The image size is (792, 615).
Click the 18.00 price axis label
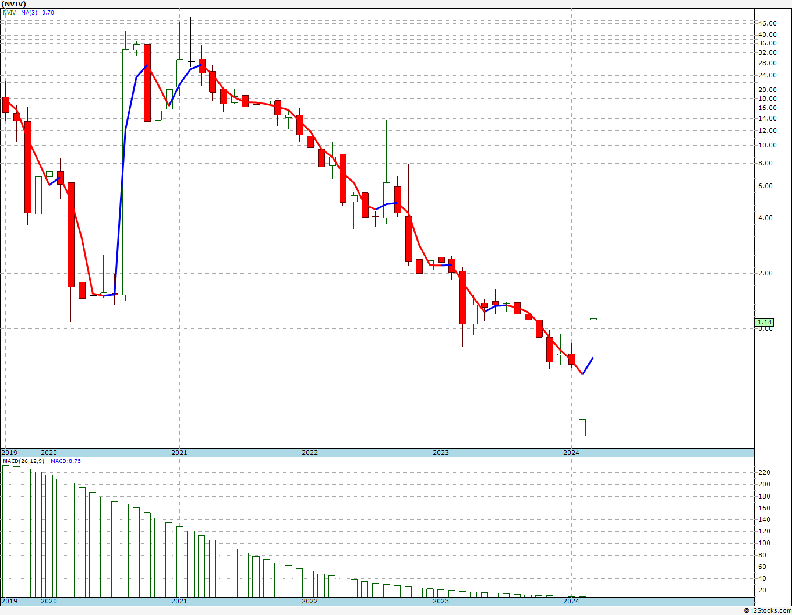click(768, 98)
